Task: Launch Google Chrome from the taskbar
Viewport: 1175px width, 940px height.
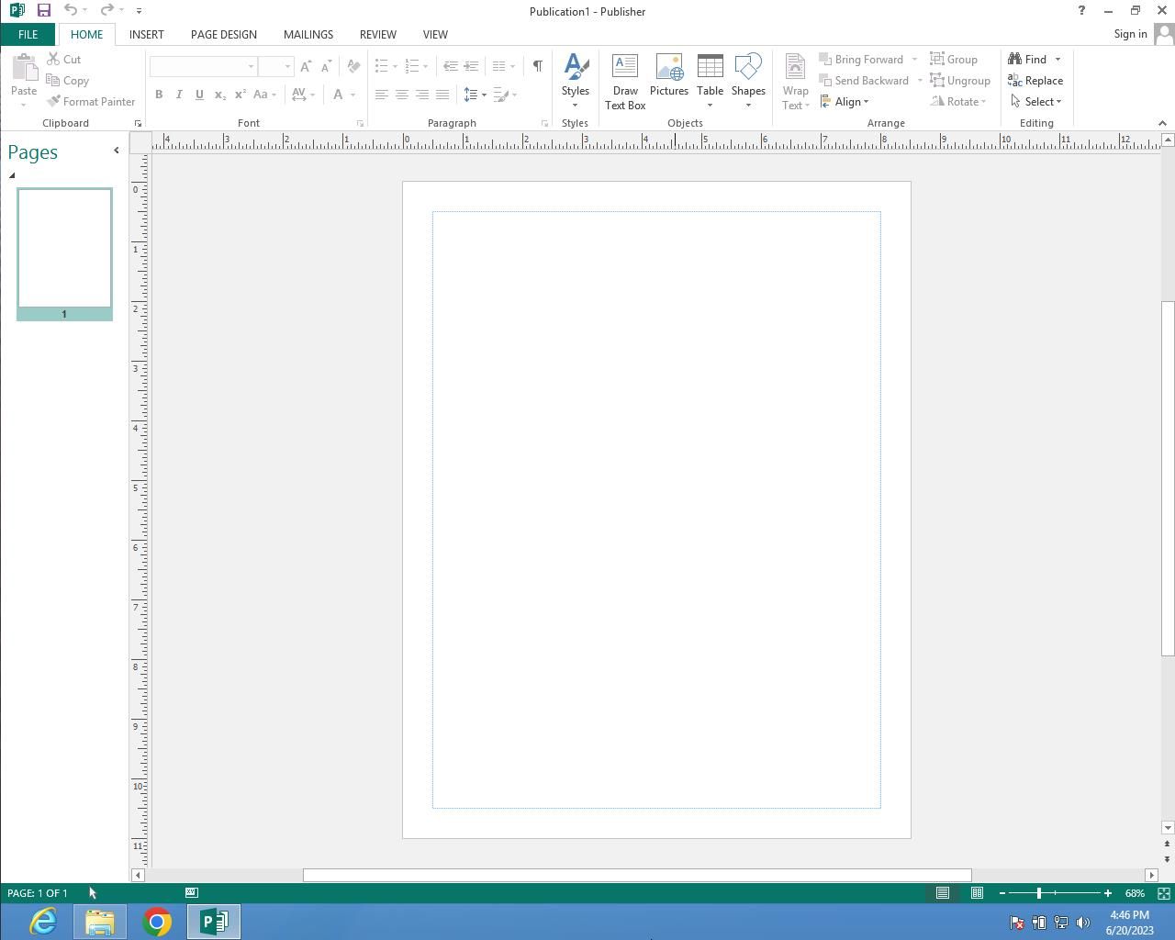Action: click(157, 922)
